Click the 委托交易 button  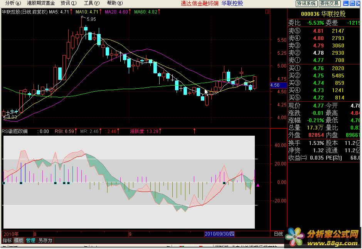[330, 3]
